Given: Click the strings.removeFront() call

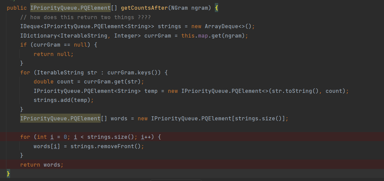Looking at the screenshot, I should pos(106,146).
